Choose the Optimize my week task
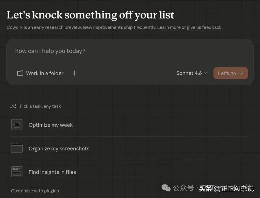The image size is (260, 198). pyautogui.click(x=51, y=125)
